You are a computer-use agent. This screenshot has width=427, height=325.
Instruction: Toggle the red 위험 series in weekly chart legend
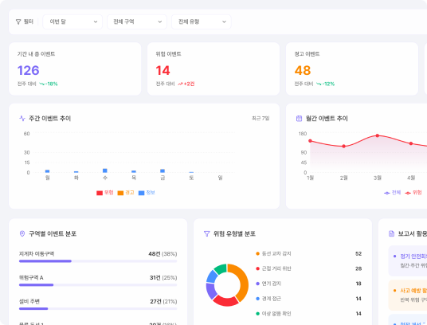click(105, 193)
